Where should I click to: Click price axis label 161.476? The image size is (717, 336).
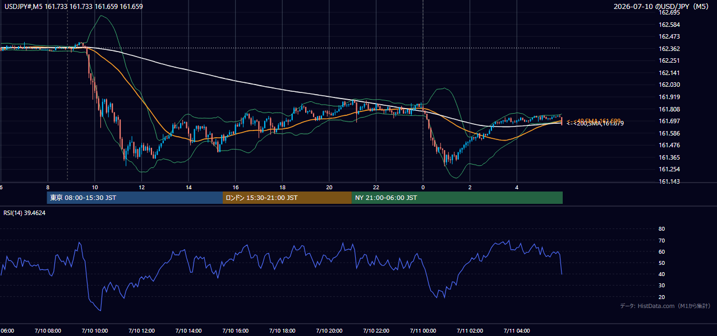tap(669, 145)
